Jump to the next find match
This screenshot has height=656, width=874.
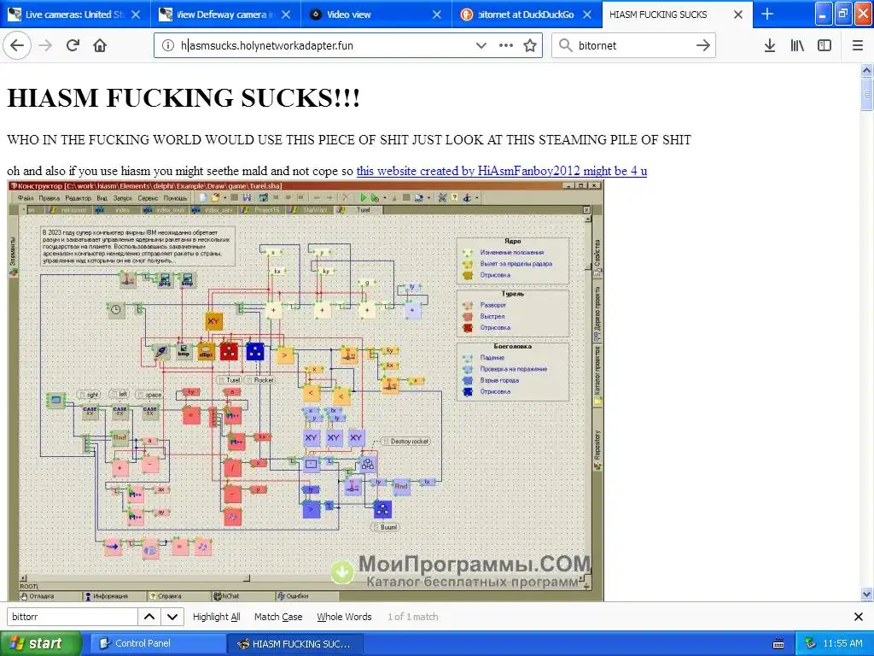tap(172, 617)
